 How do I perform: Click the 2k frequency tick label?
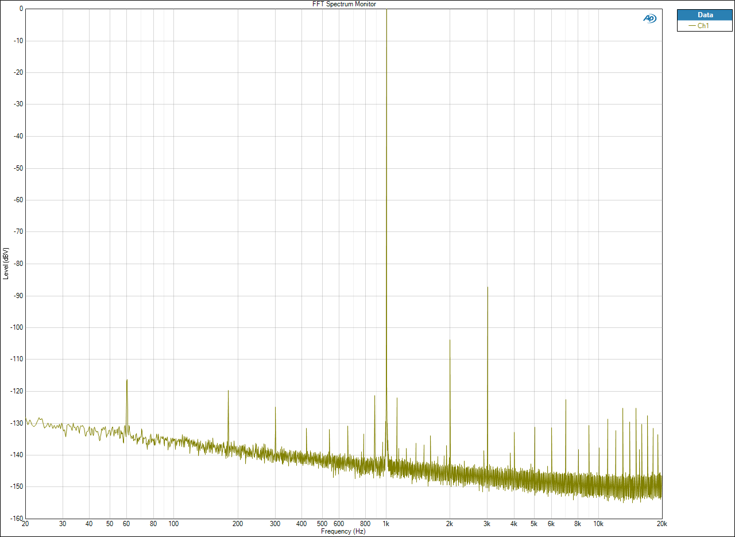pos(450,524)
